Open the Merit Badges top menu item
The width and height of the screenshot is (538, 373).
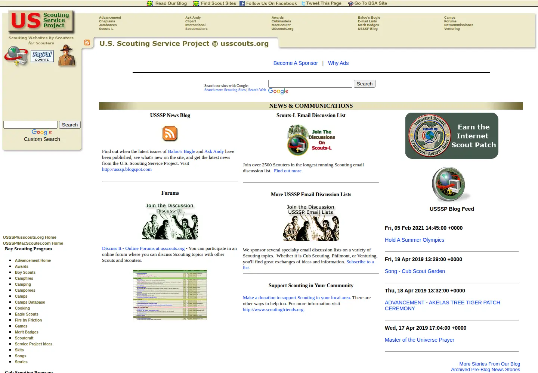pos(368,25)
